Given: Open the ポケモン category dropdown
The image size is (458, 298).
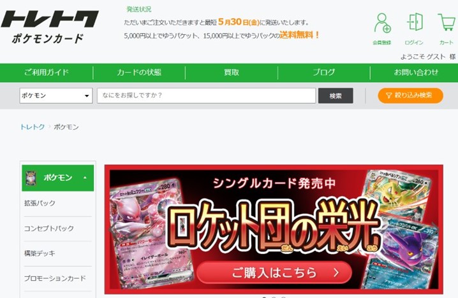Looking at the screenshot, I should coord(56,96).
